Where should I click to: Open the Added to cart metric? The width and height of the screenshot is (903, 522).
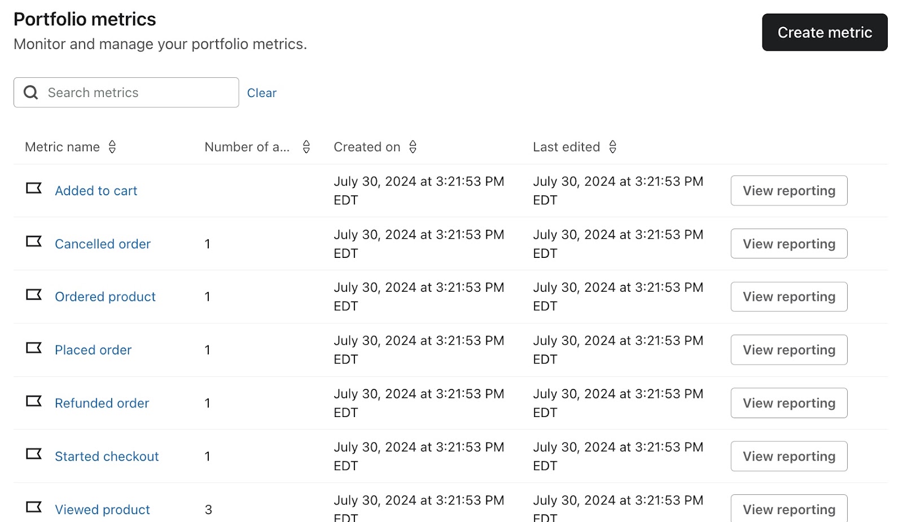point(96,191)
